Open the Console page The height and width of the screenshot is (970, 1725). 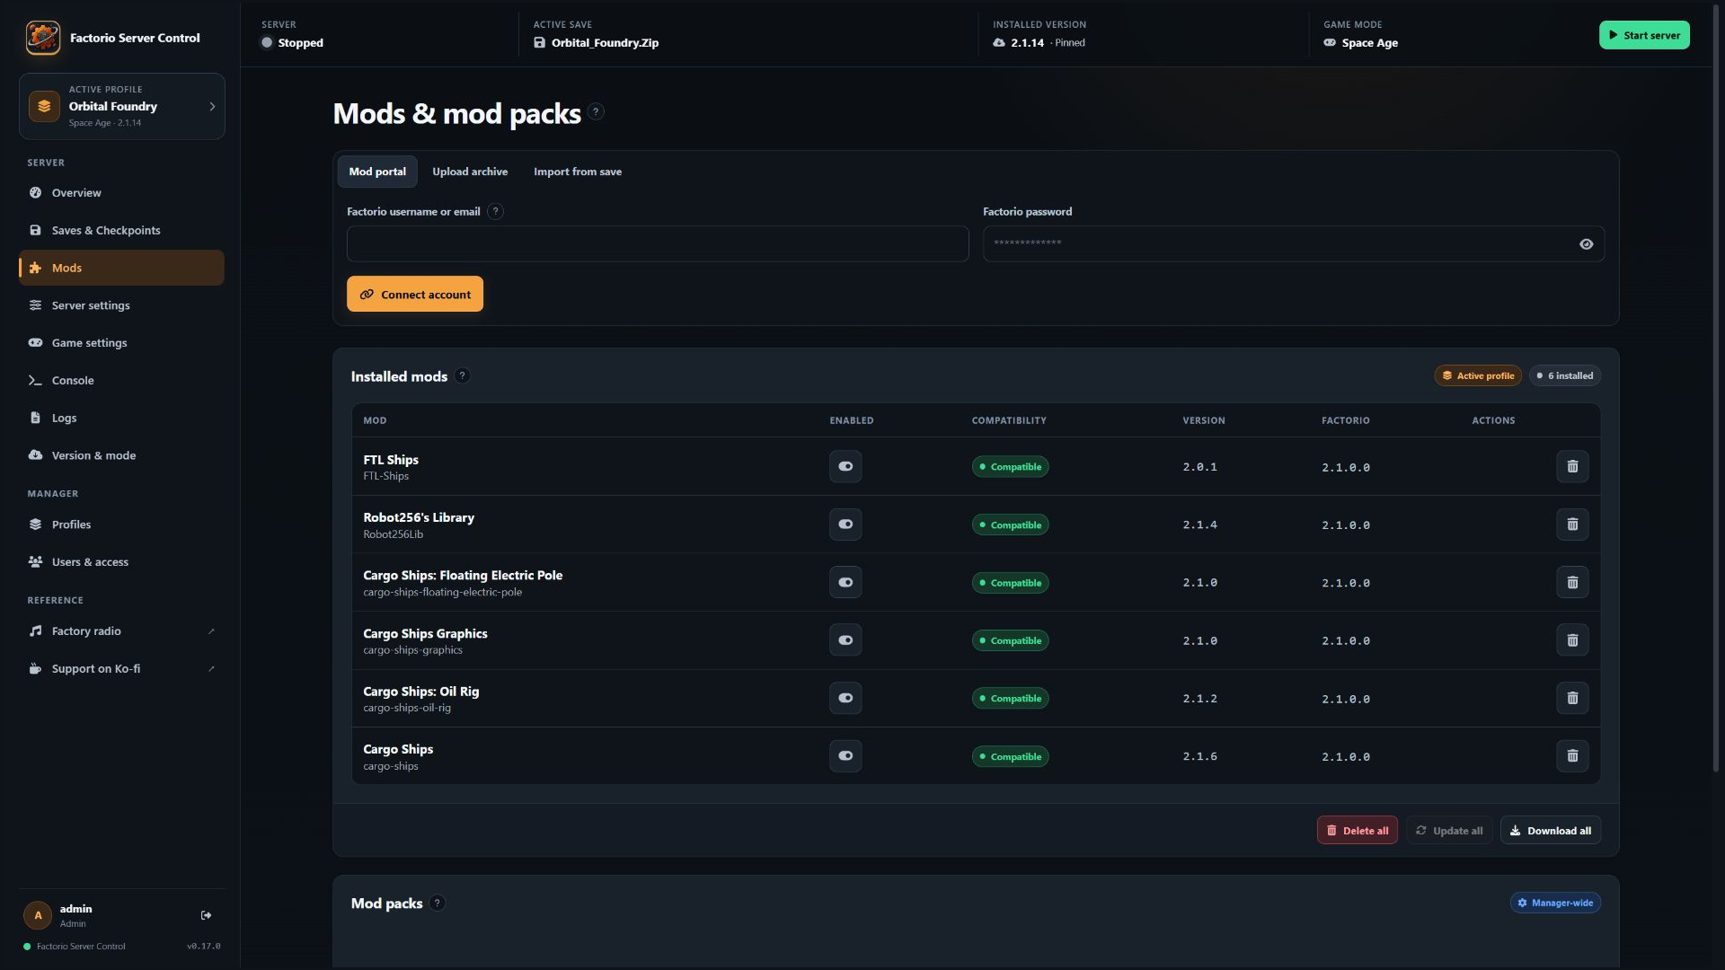[x=122, y=381]
